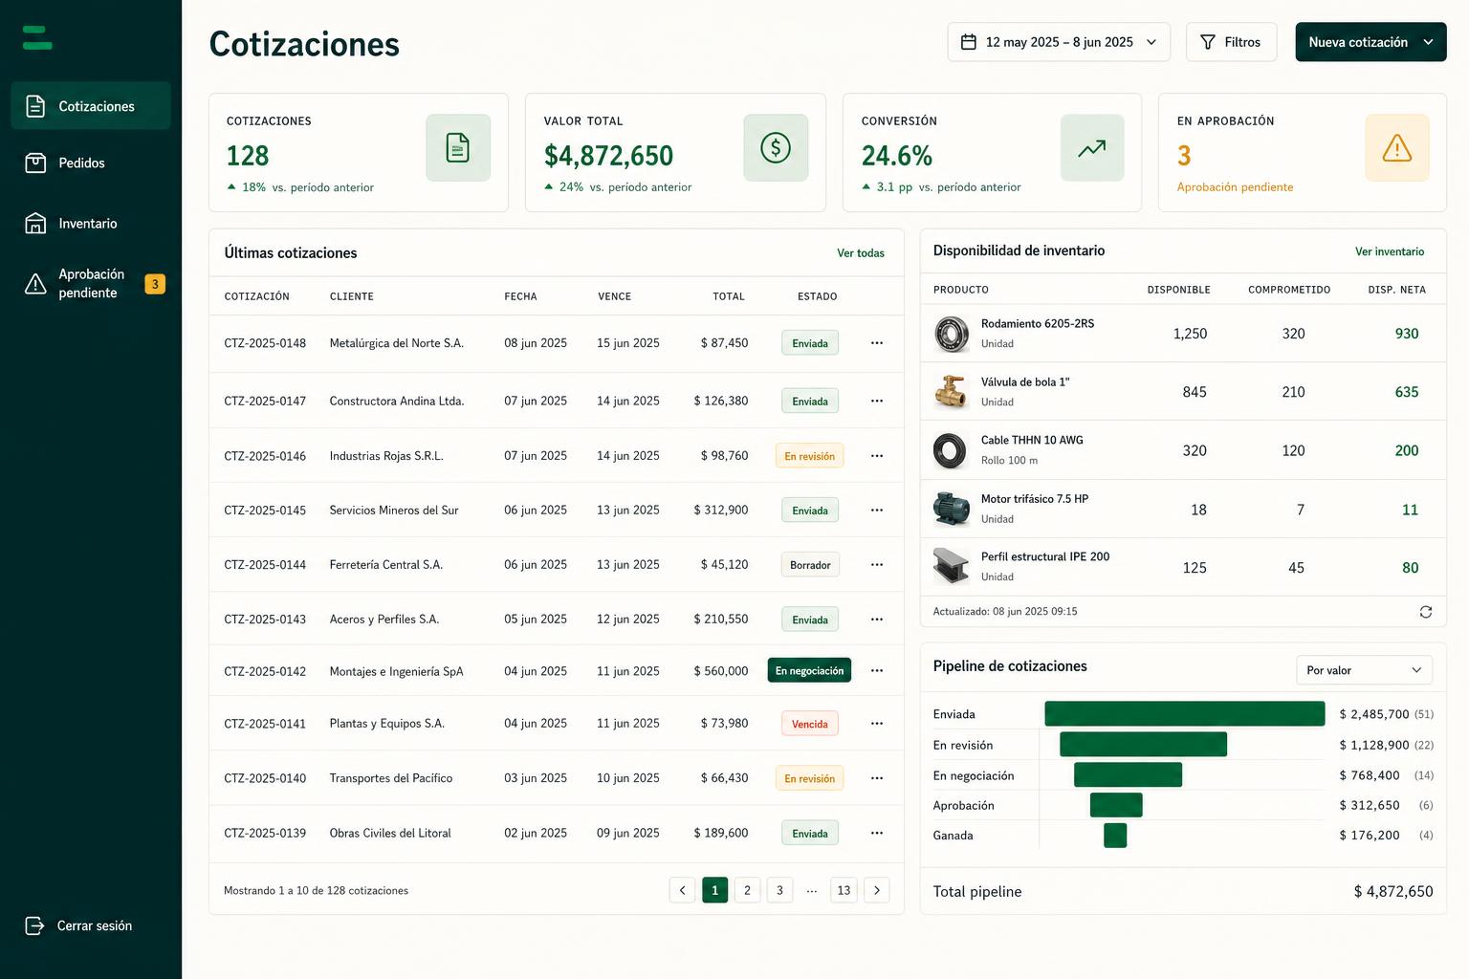1469x979 pixels.
Task: Open more options for CTZ-2025-0145
Action: [877, 511]
